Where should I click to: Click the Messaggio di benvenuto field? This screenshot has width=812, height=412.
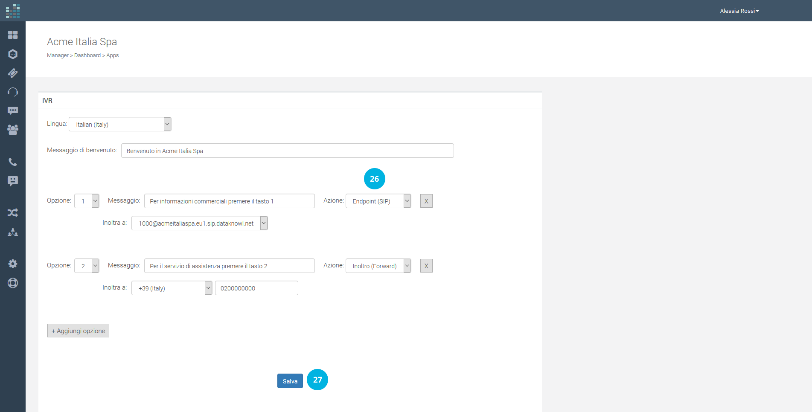point(287,151)
